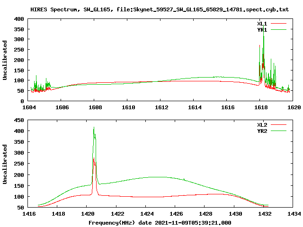This screenshot has height=227, width=303.
Task: Click the 1620 x-axis tick label
Action: [x=294, y=107]
